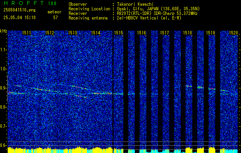Click the kHz unit label
Viewport: 241px width, 153px height.
click(x=3, y=31)
